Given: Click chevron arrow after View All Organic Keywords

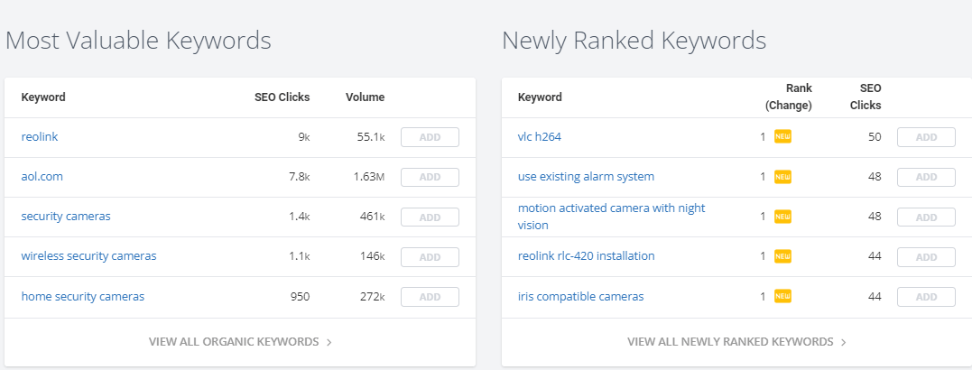Looking at the screenshot, I should click(x=329, y=342).
